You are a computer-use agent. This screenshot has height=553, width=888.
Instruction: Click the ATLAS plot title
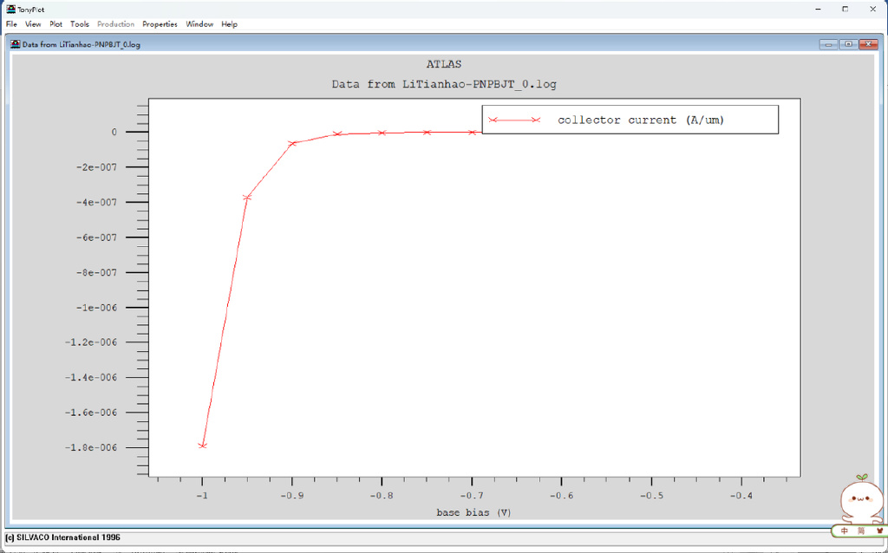pos(443,64)
